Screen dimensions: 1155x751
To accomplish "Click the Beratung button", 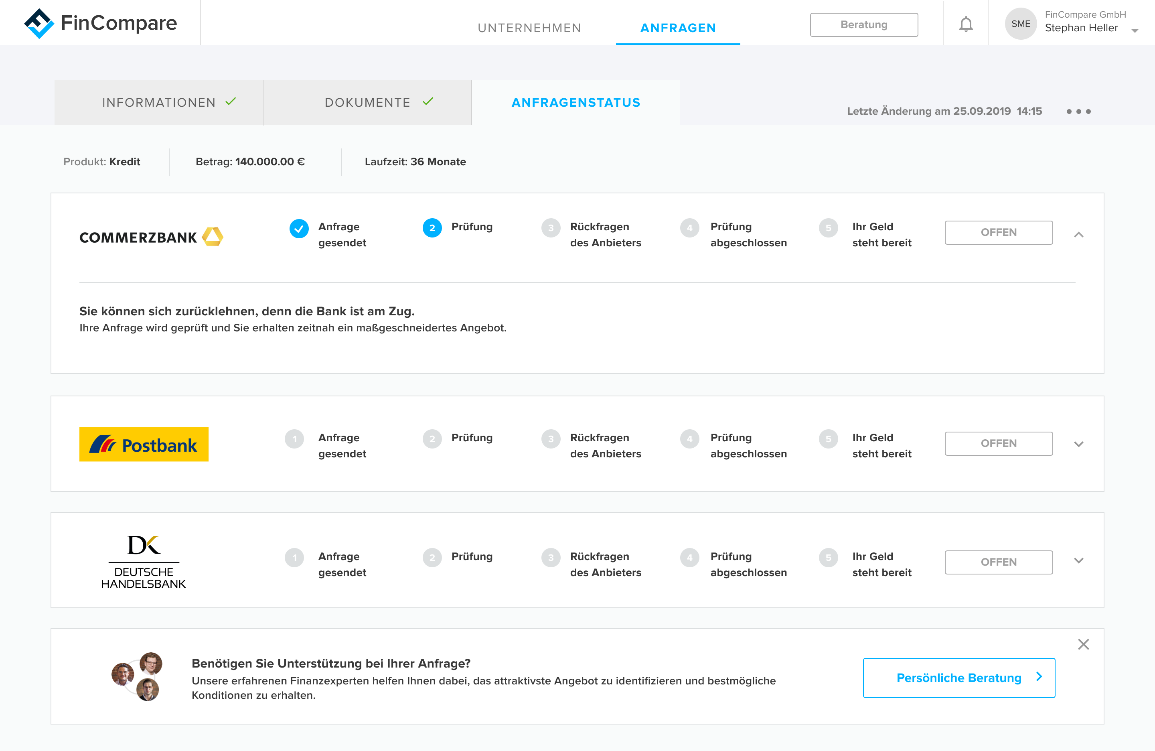I will click(x=864, y=24).
